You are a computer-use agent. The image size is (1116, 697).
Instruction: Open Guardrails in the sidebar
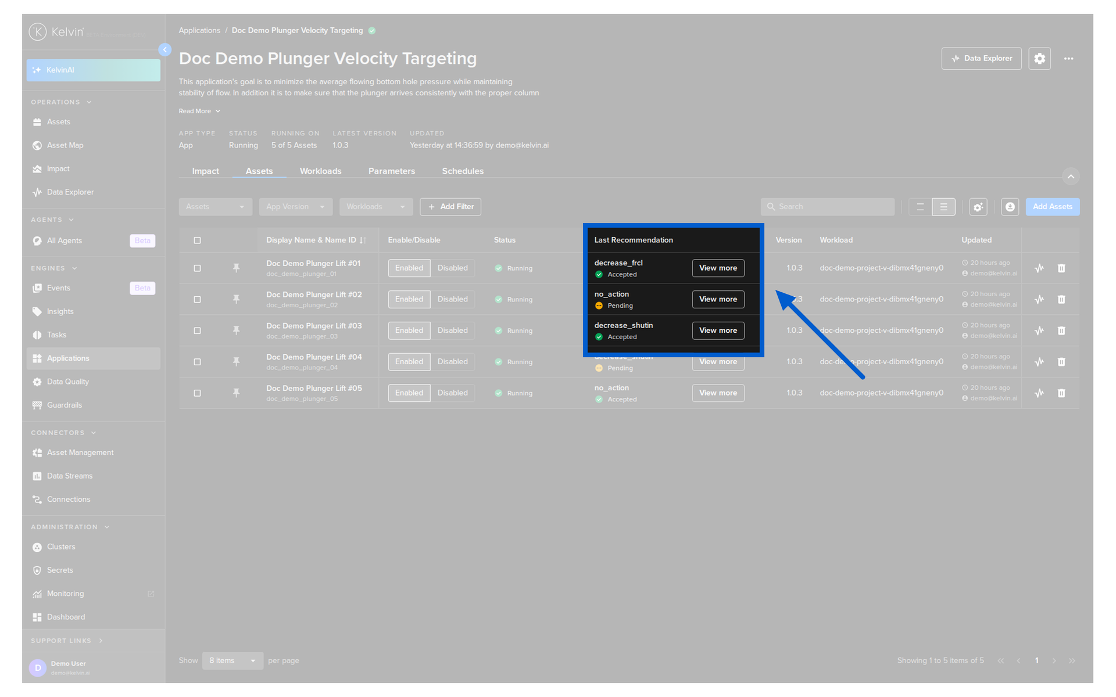coord(93,405)
